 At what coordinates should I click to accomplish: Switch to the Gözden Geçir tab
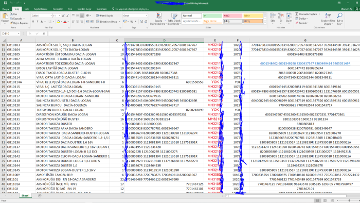[x=84, y=9]
